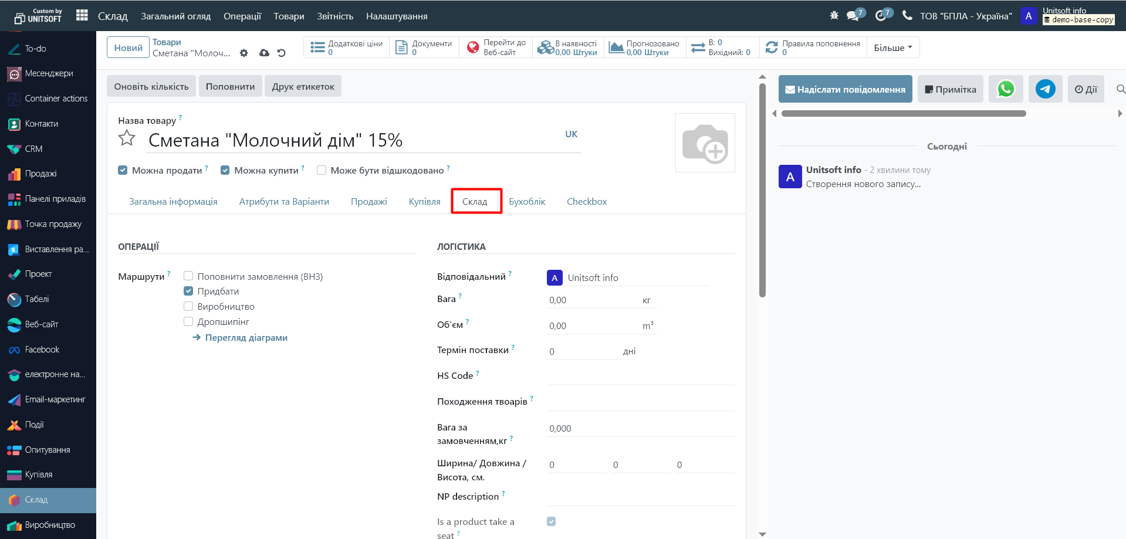This screenshot has height=539, width=1126.
Task: Click the cloud save icon
Action: tap(264, 53)
